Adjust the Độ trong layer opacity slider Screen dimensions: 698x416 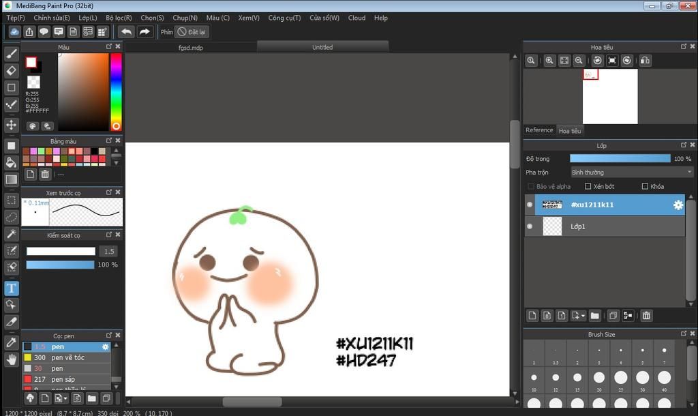(620, 159)
